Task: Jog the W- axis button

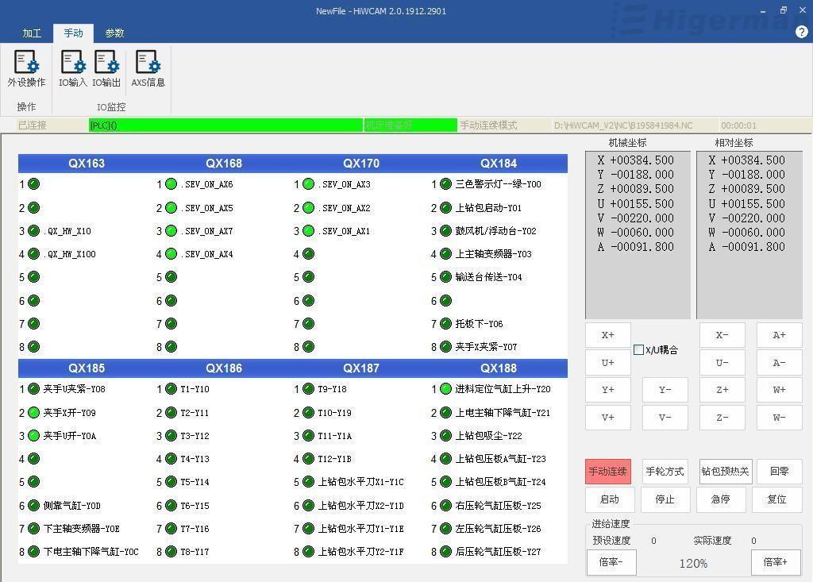Action: click(779, 417)
